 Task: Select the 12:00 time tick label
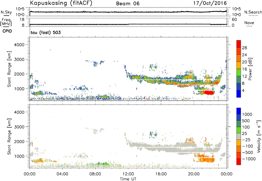(128, 174)
